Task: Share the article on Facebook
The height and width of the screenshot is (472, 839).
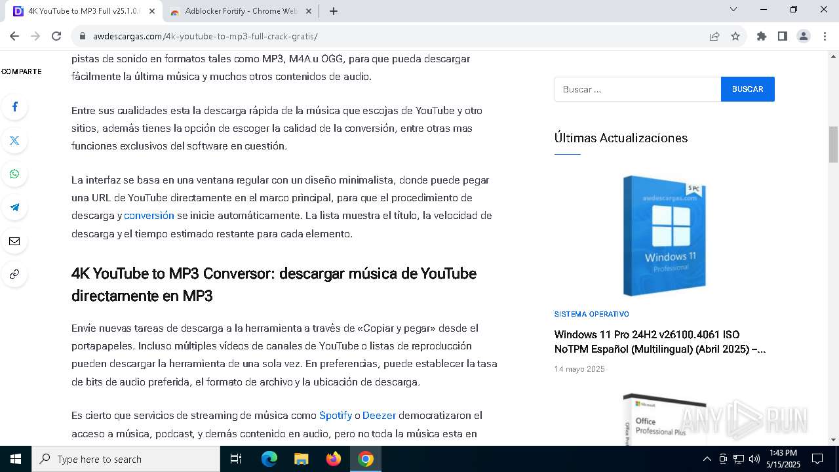Action: [x=14, y=107]
